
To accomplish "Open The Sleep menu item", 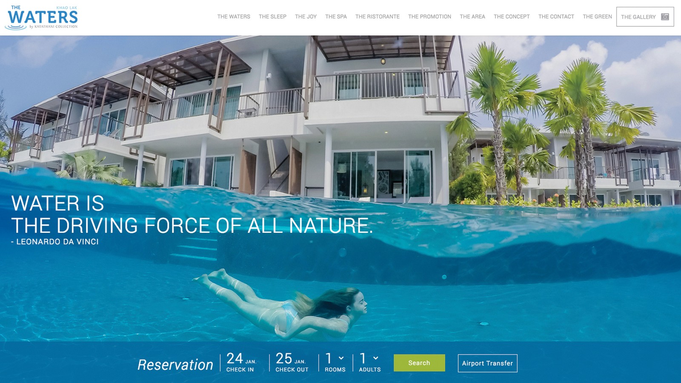I will [272, 17].
